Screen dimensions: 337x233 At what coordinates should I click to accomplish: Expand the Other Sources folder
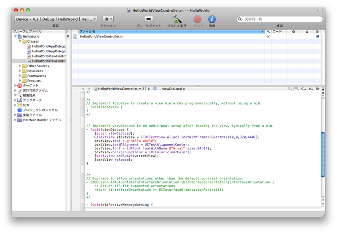[x=20, y=66]
